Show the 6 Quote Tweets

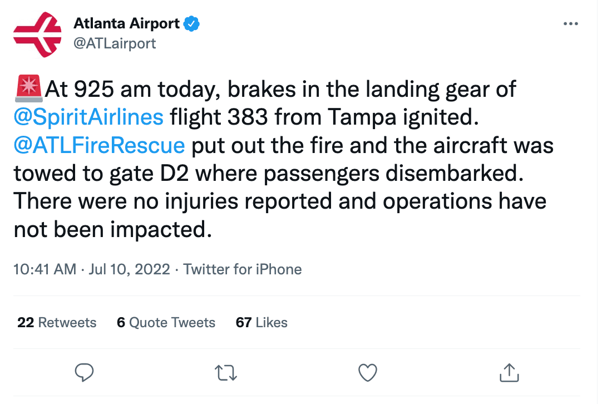coord(166,323)
